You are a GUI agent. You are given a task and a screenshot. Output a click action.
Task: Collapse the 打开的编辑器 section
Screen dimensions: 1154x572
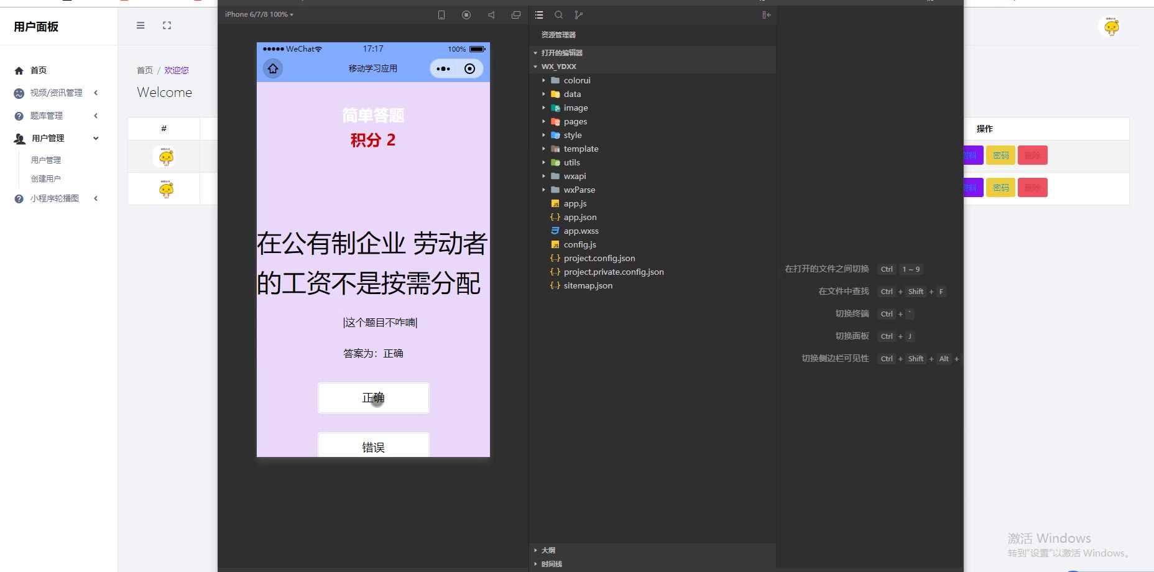[x=535, y=53]
